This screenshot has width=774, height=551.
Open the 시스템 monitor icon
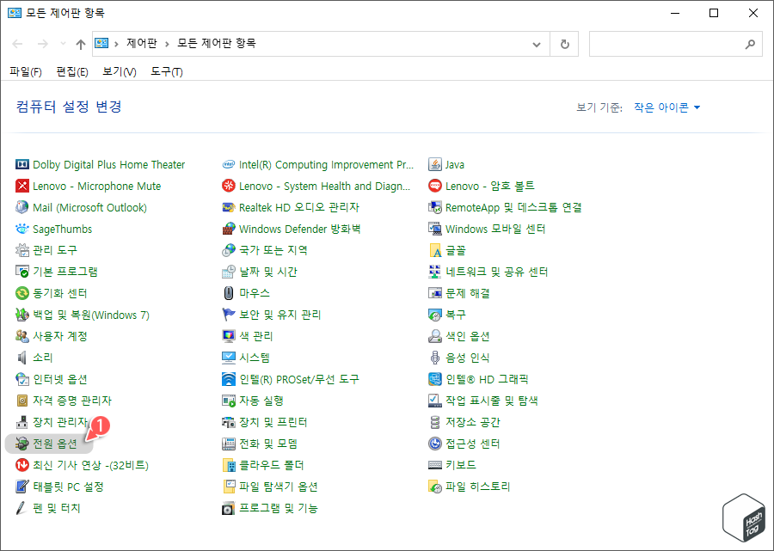(229, 357)
